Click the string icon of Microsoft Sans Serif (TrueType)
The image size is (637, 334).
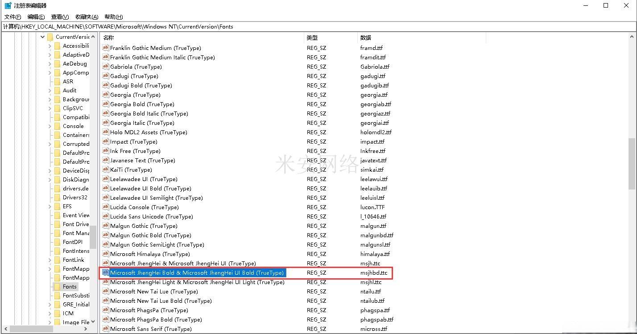coord(106,329)
